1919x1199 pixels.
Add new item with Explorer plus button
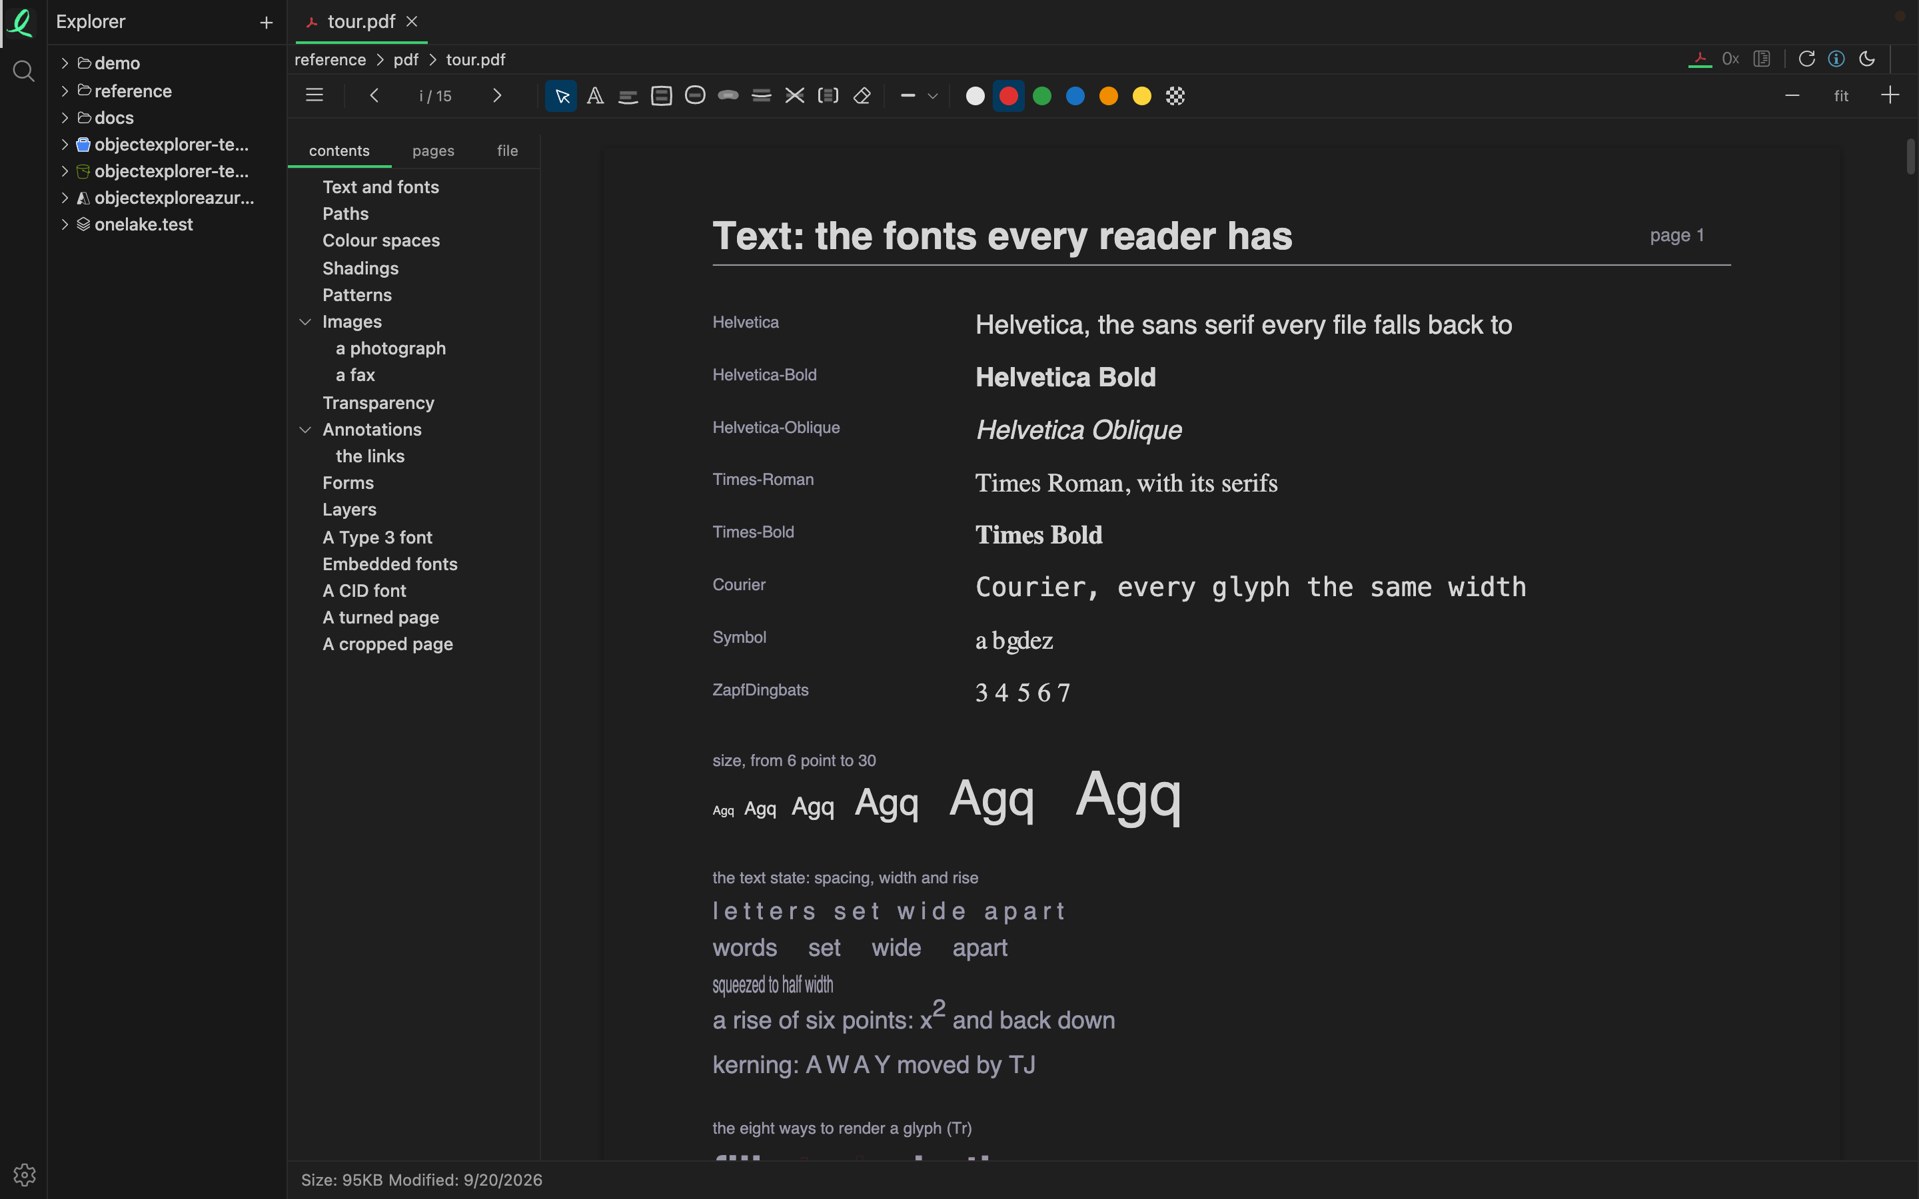coord(267,23)
